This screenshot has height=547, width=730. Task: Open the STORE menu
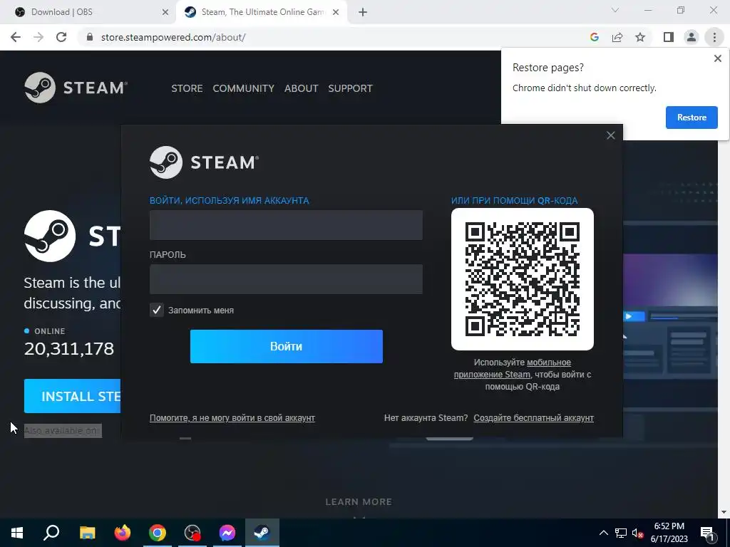tap(187, 88)
